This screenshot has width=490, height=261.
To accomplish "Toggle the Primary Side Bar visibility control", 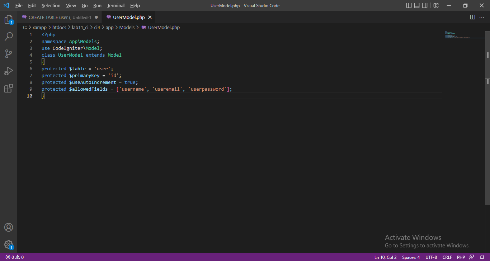I will point(409,5).
